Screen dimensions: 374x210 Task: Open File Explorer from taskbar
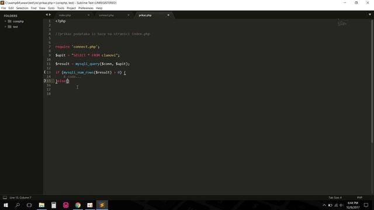coord(41,205)
